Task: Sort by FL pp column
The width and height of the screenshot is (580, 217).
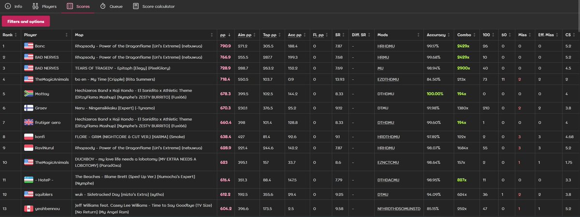Action: [x=321, y=35]
